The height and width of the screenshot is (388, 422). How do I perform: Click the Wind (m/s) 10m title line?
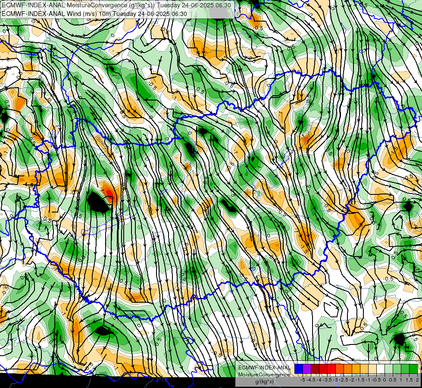[94, 13]
